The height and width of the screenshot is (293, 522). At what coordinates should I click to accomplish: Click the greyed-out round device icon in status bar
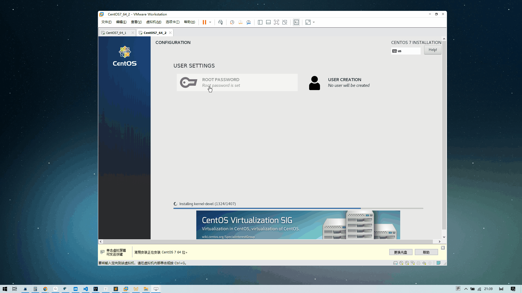[x=430, y=263]
